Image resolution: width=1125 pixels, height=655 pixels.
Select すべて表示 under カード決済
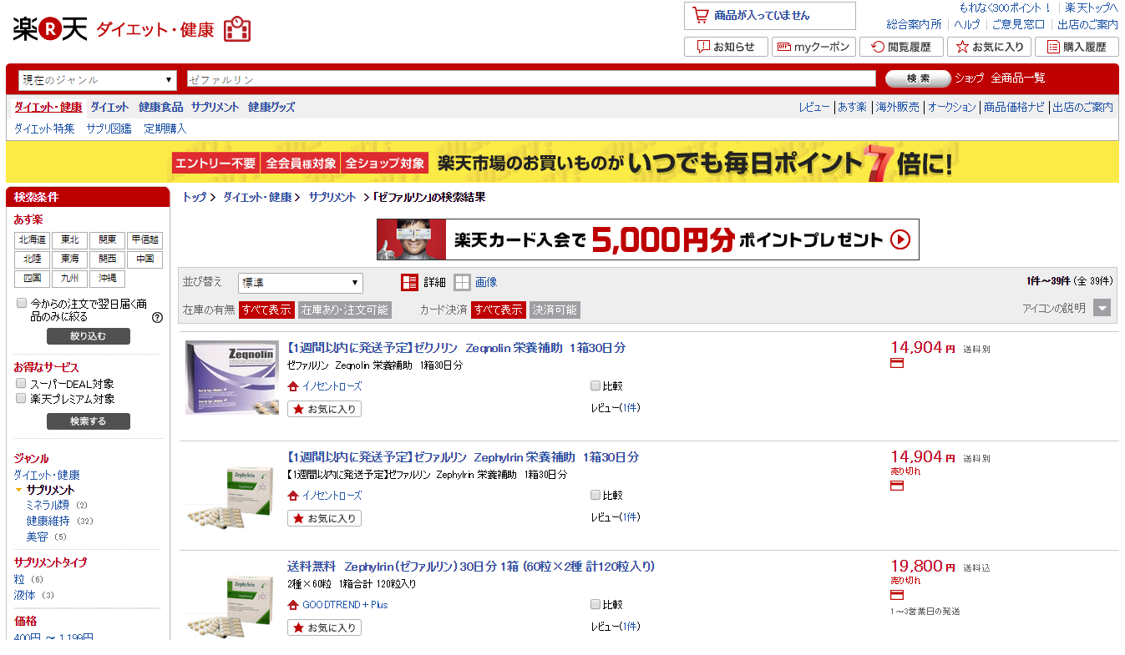[499, 310]
